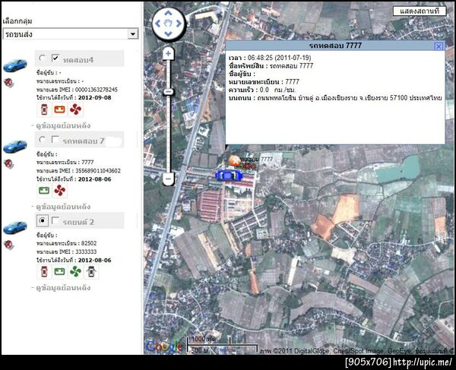
Task: Click the blue car icon for ทดสอบ4
Action: pos(15,65)
